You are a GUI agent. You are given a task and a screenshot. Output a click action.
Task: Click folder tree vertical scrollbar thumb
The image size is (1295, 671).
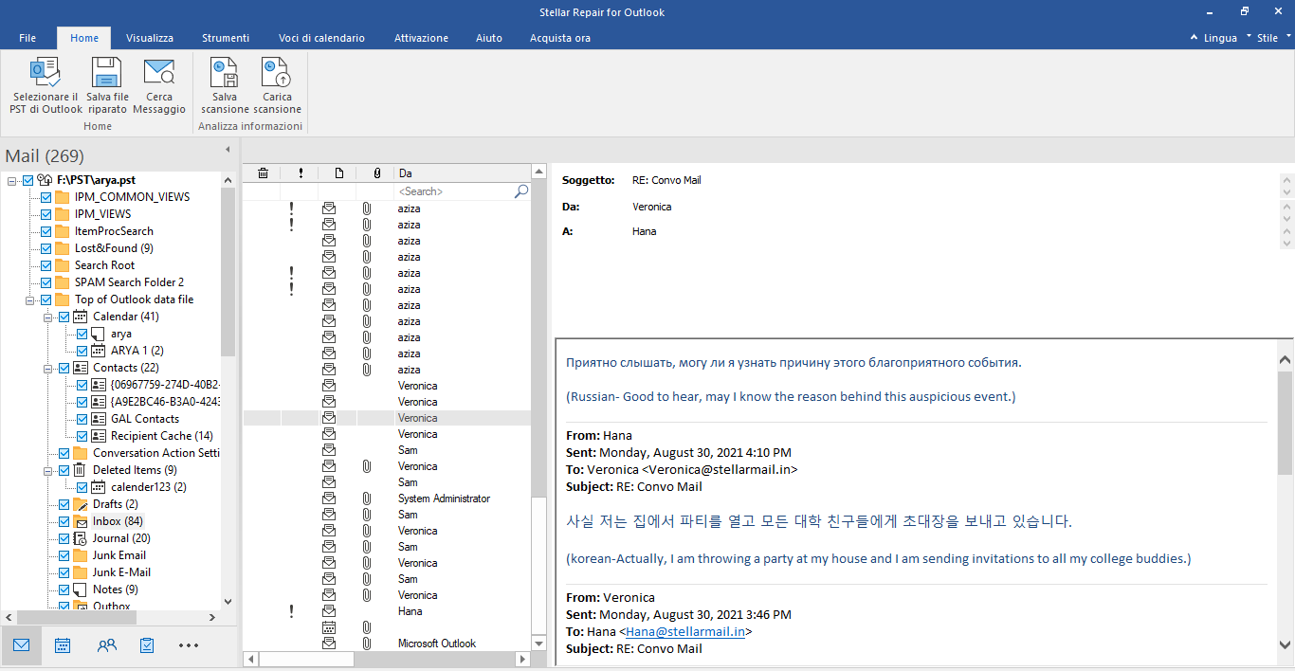(x=228, y=270)
